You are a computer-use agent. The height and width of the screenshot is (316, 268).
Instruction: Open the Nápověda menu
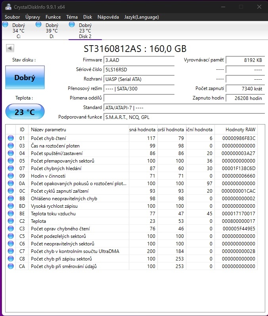(x=108, y=17)
